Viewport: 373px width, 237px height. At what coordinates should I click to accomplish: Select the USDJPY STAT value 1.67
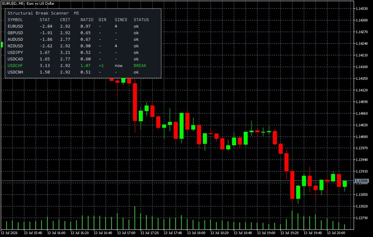click(45, 53)
